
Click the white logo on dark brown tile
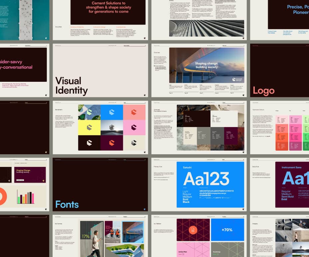coord(89,143)
